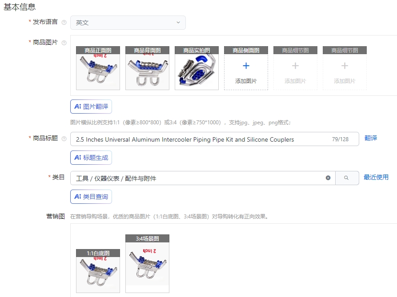
Task: Click the plus in second 商品细节图 slot
Action: (345, 66)
